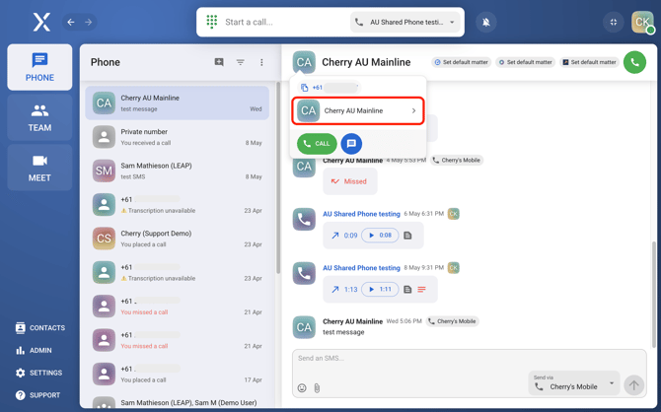Click the AU Shared Phone testing link at 6:31 PM
The width and height of the screenshot is (661, 412).
[361, 214]
